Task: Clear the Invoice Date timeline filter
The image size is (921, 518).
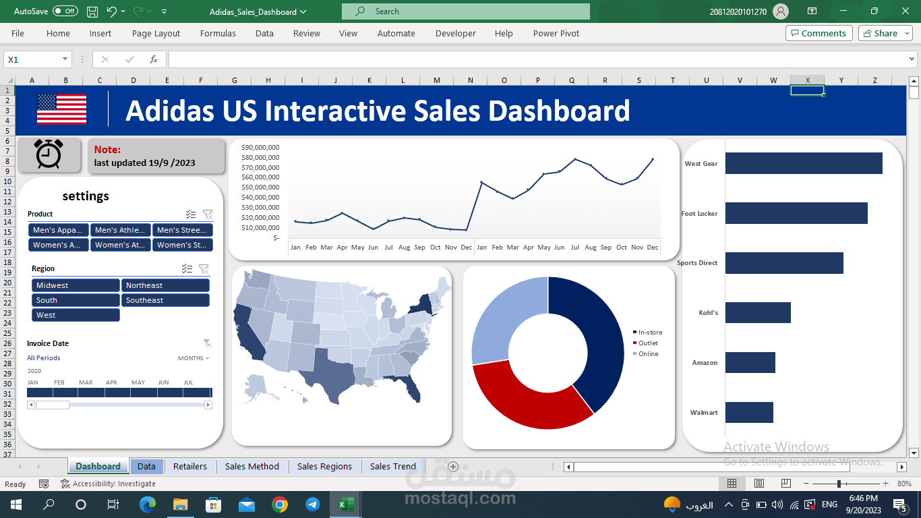Action: coord(207,343)
